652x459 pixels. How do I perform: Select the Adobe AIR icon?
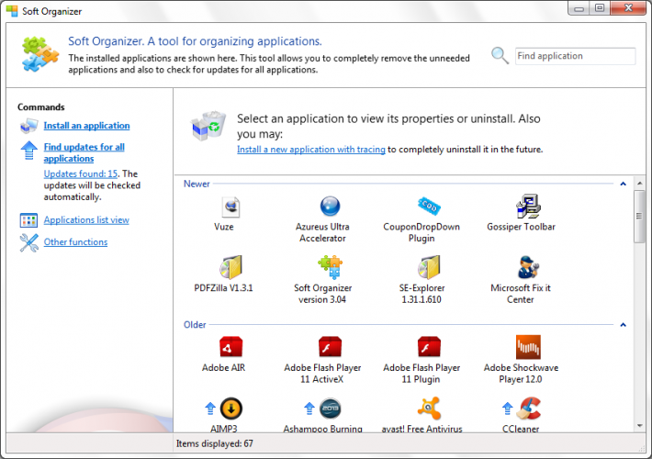click(230, 347)
